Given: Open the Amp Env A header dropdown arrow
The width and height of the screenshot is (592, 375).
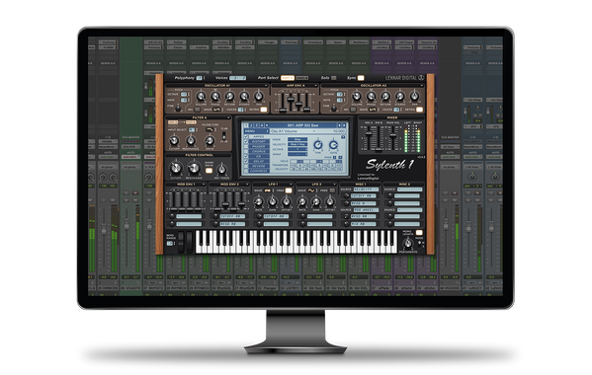Looking at the screenshot, I should (316, 86).
